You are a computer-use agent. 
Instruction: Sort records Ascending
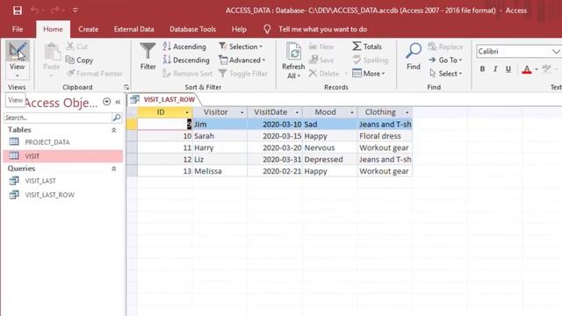[x=184, y=47]
